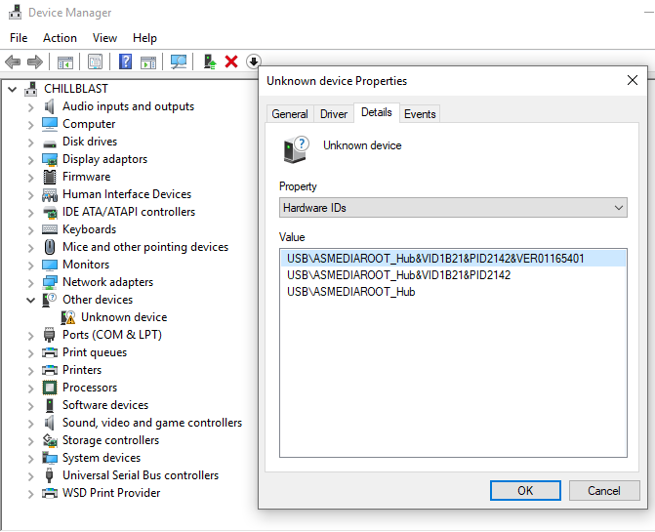Viewport: 655px width, 532px height.
Task: Expand Sound, video and game controllers
Action: (30, 423)
